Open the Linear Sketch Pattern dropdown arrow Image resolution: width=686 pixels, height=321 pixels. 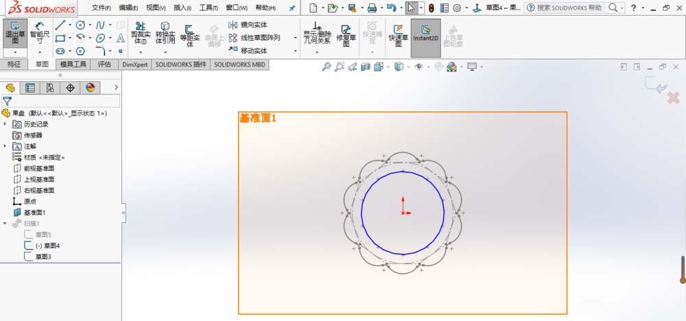click(295, 38)
